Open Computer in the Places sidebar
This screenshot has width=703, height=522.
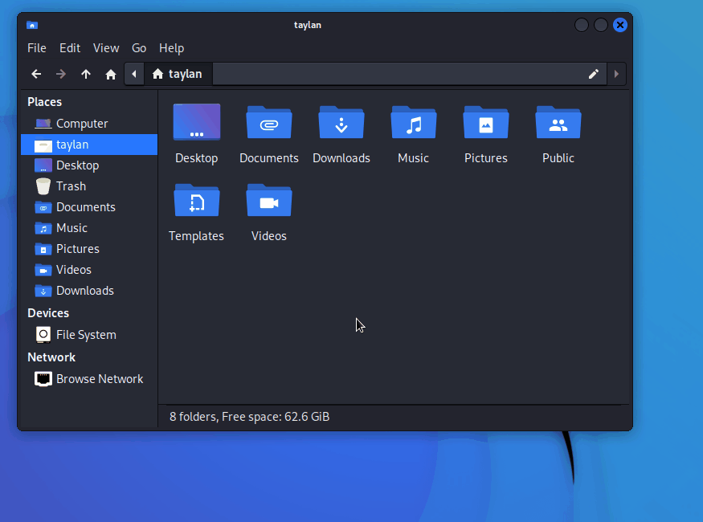pyautogui.click(x=89, y=124)
